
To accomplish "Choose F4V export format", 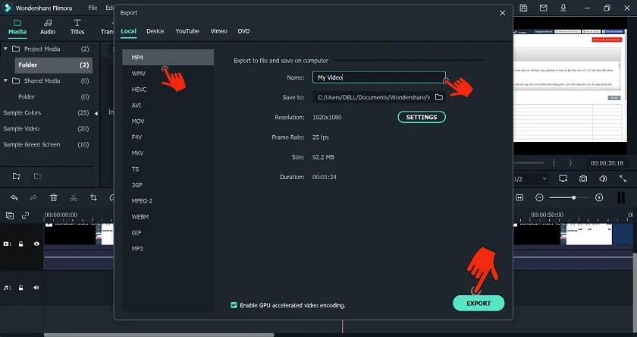I will click(x=168, y=137).
